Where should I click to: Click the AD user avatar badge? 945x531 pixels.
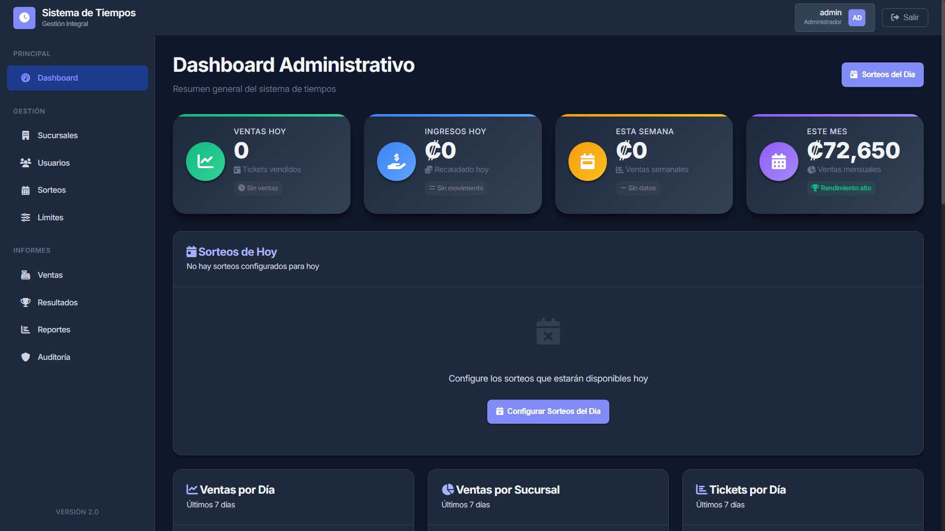pos(857,18)
